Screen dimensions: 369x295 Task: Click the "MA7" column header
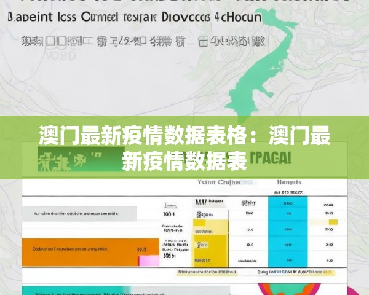pos(200,202)
